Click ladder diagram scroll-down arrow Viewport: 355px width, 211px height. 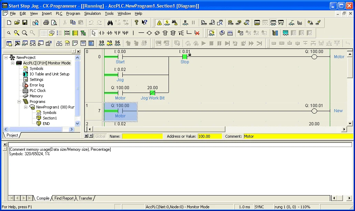(x=350, y=124)
